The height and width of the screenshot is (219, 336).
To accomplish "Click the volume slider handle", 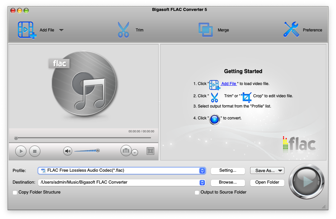I will pyautogui.click(x=98, y=150).
